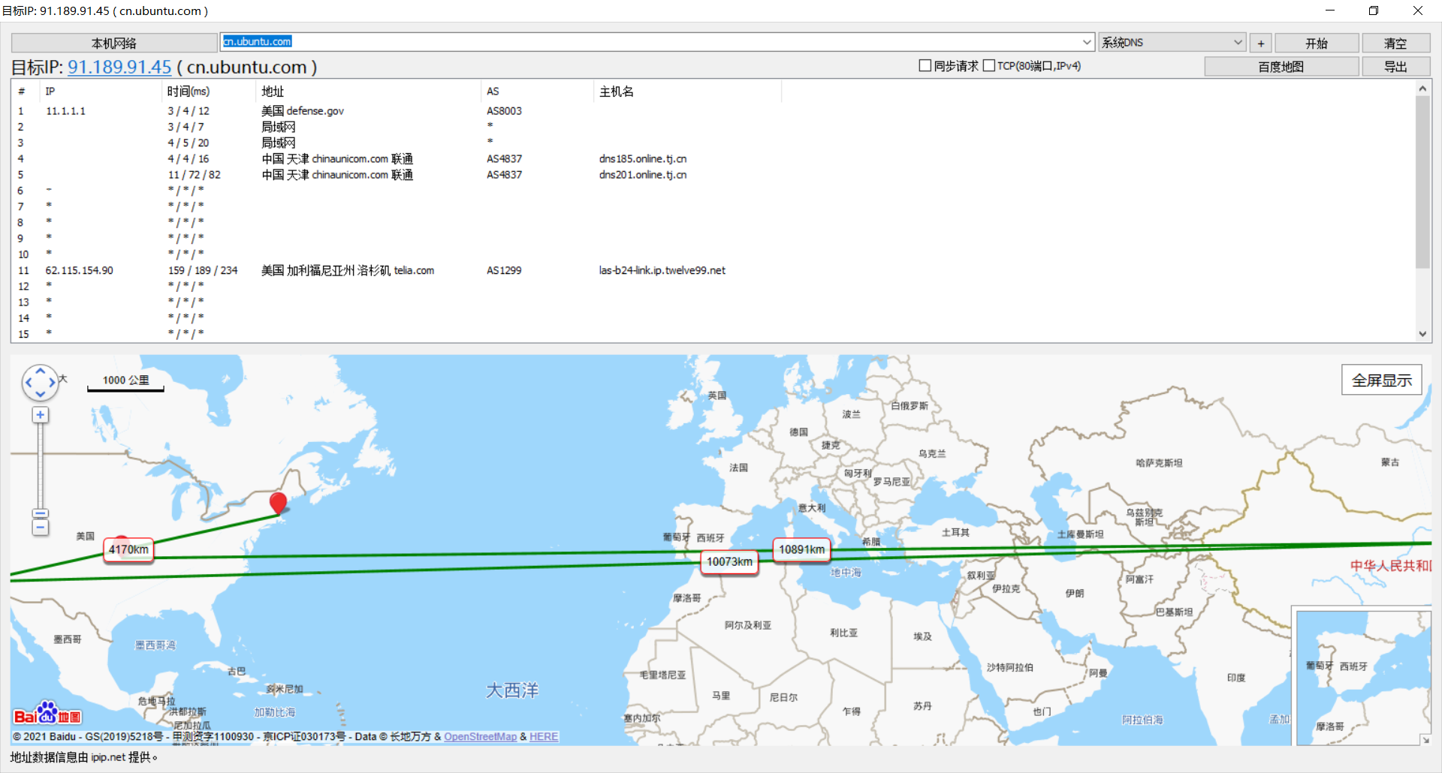Click the 本机网络 button
The height and width of the screenshot is (773, 1442).
pyautogui.click(x=114, y=43)
